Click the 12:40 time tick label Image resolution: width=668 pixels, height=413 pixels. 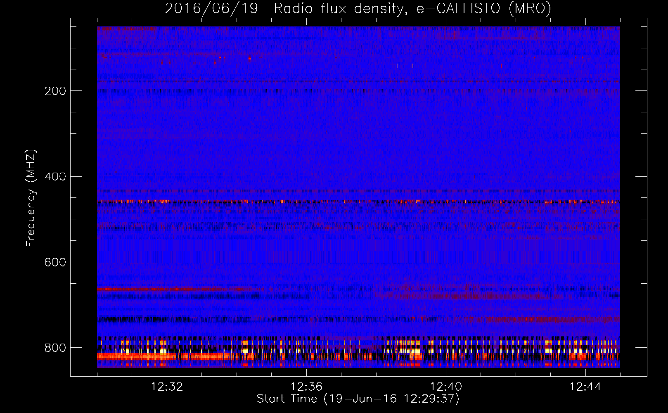click(446, 387)
